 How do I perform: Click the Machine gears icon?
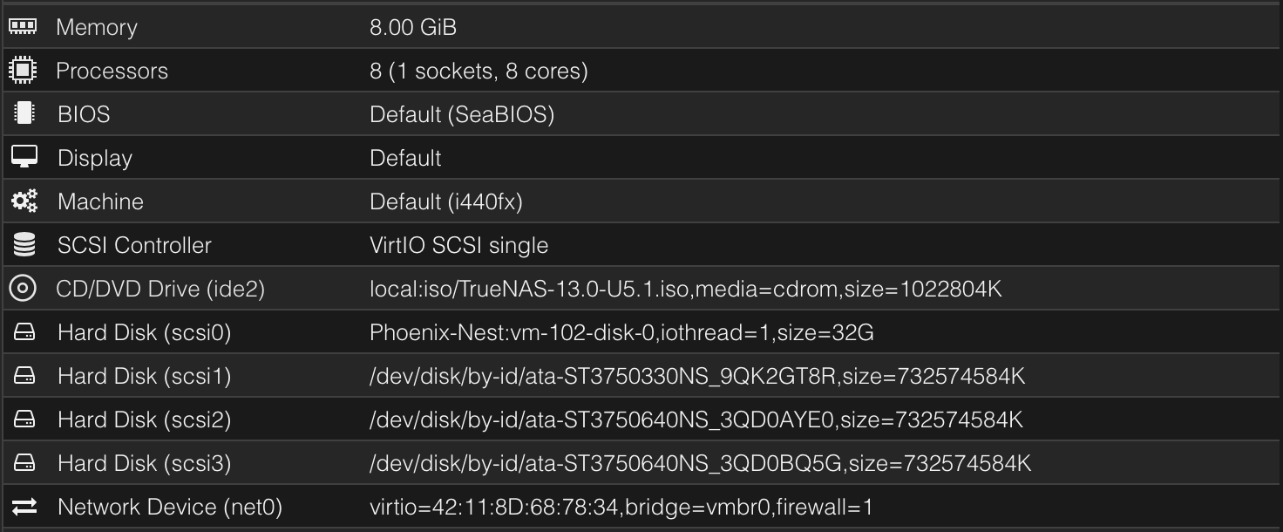click(23, 201)
